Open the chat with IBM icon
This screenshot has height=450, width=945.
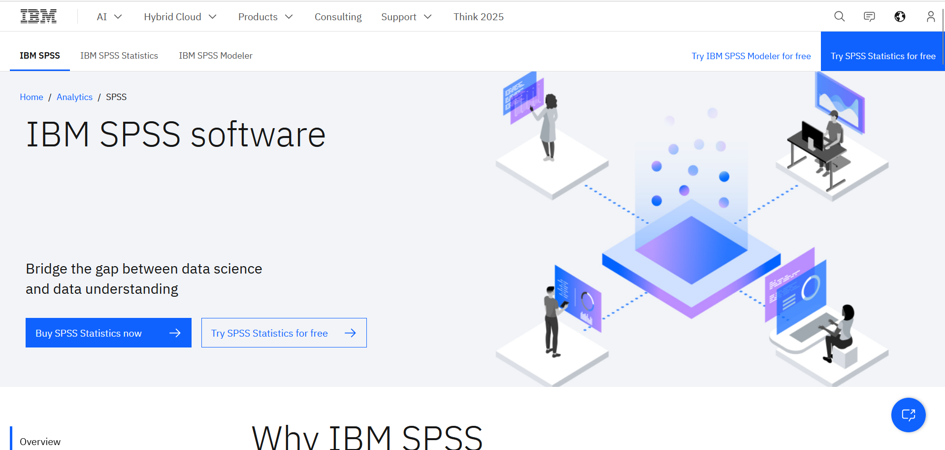tap(870, 17)
